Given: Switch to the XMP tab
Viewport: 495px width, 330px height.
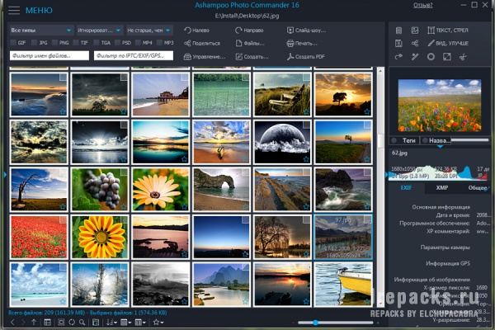Looking at the screenshot, I should (x=442, y=187).
